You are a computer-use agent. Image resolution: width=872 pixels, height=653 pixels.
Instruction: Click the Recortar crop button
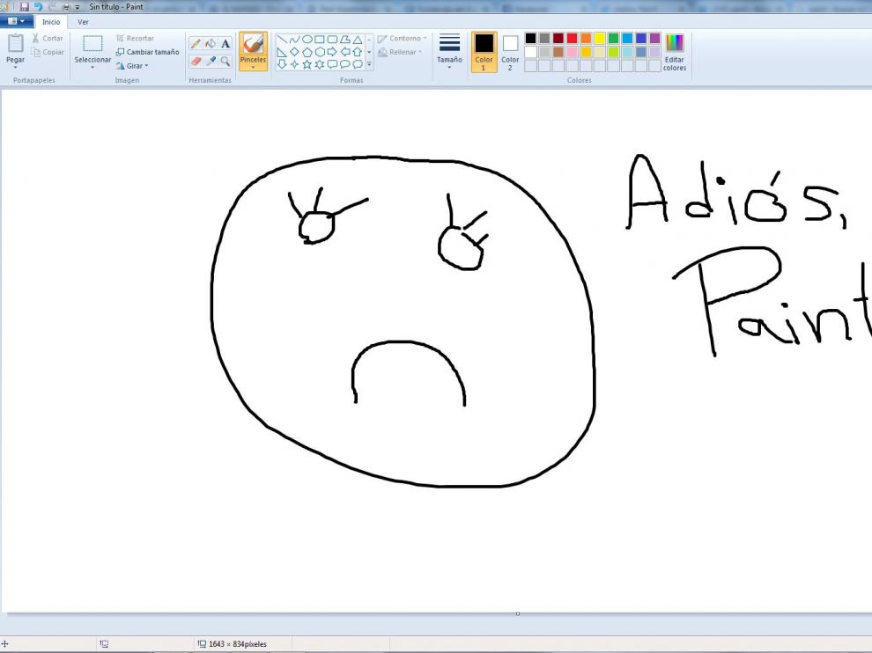click(135, 39)
